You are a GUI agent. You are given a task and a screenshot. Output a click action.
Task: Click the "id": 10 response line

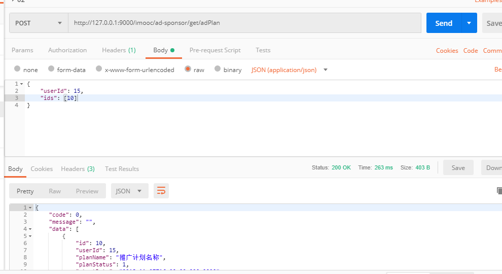(x=90, y=244)
